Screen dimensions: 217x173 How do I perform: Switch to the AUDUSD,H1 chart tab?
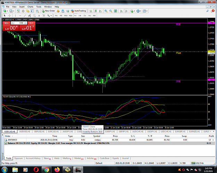tap(25, 131)
